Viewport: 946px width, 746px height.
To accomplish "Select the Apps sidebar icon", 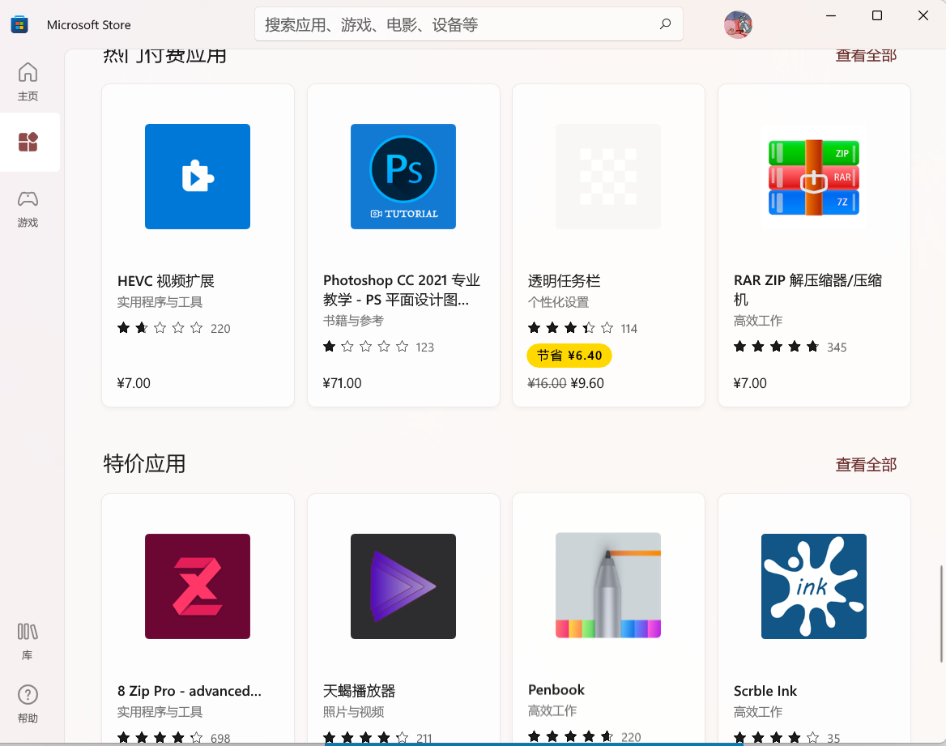I will 28,142.
